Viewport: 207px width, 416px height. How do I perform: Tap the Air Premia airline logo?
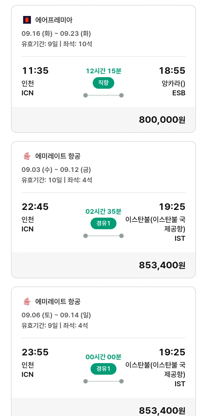point(27,20)
